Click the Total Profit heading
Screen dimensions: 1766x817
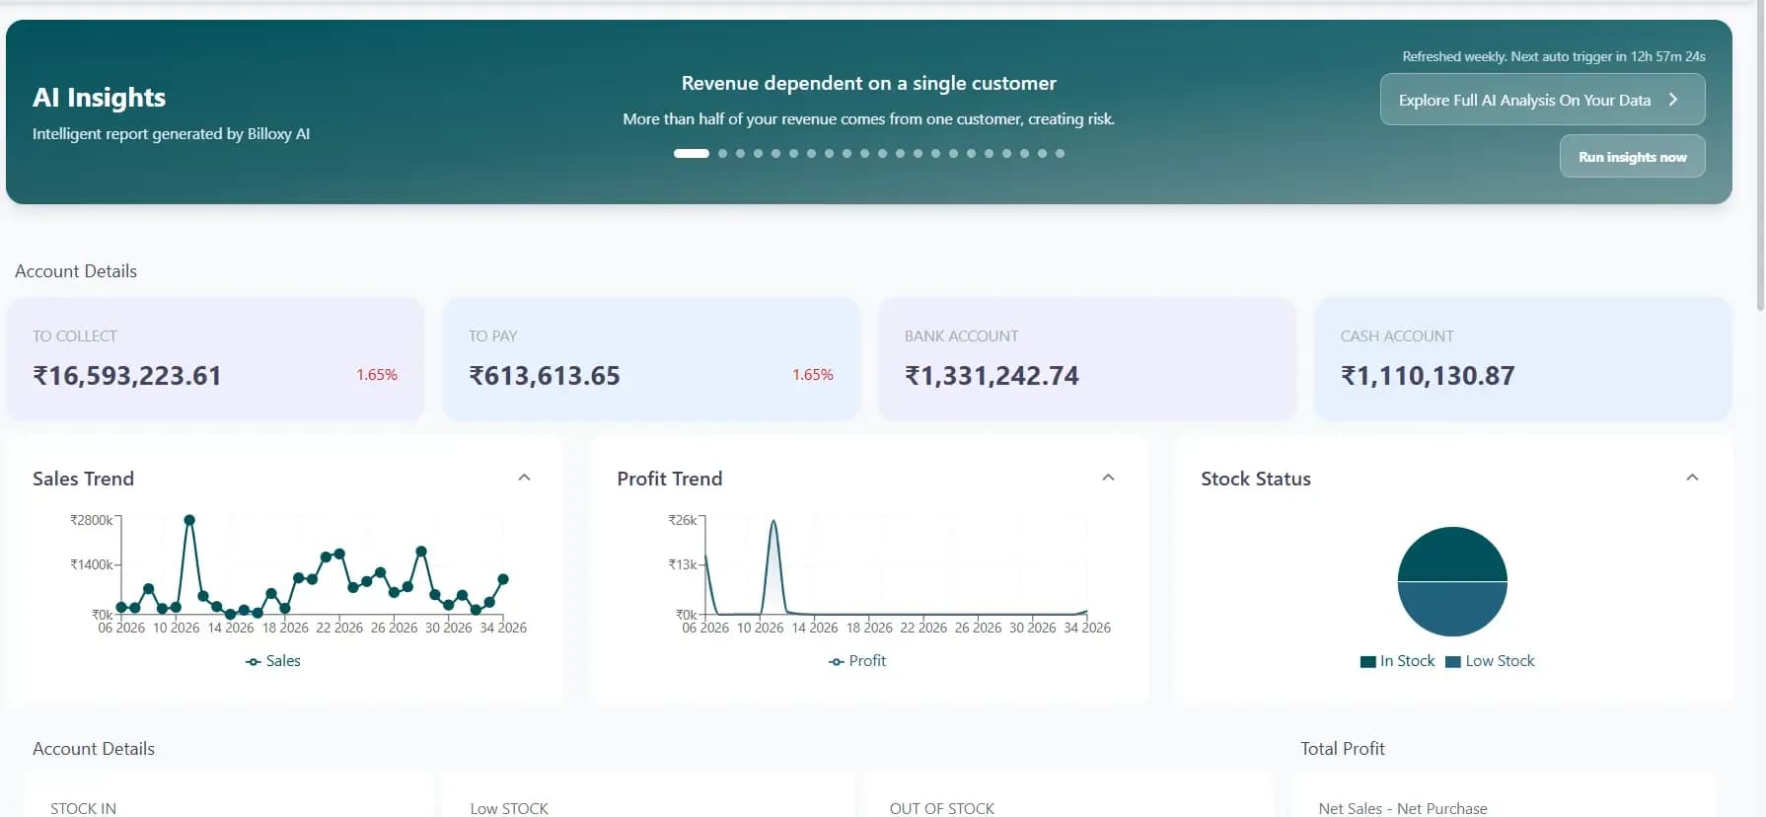pos(1343,748)
